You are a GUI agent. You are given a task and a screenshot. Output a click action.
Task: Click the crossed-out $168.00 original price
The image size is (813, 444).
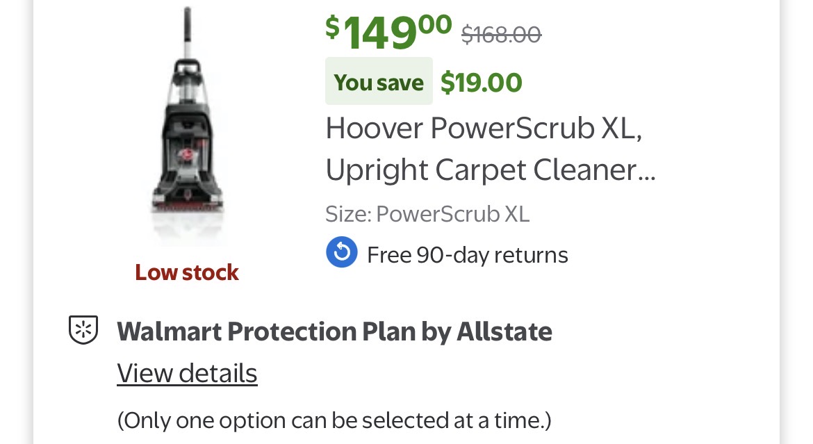(x=501, y=33)
